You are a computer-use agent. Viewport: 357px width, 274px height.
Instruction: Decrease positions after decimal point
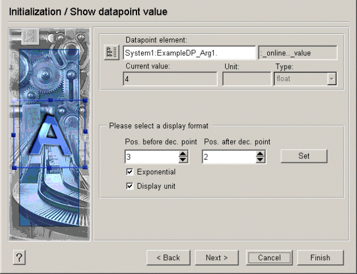point(261,159)
